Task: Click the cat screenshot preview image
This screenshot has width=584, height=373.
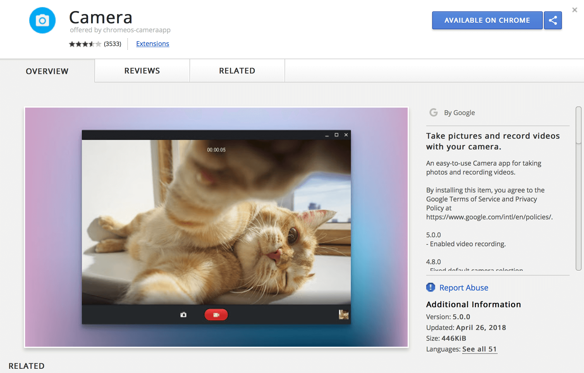Action: [x=216, y=227]
